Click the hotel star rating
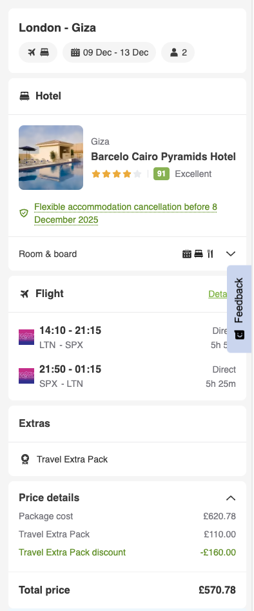The width and height of the screenshot is (254, 611). 116,174
